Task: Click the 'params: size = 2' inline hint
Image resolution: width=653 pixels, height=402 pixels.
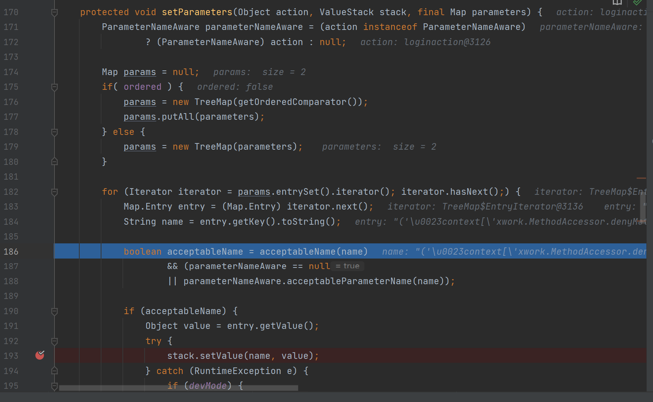Action: click(x=259, y=72)
